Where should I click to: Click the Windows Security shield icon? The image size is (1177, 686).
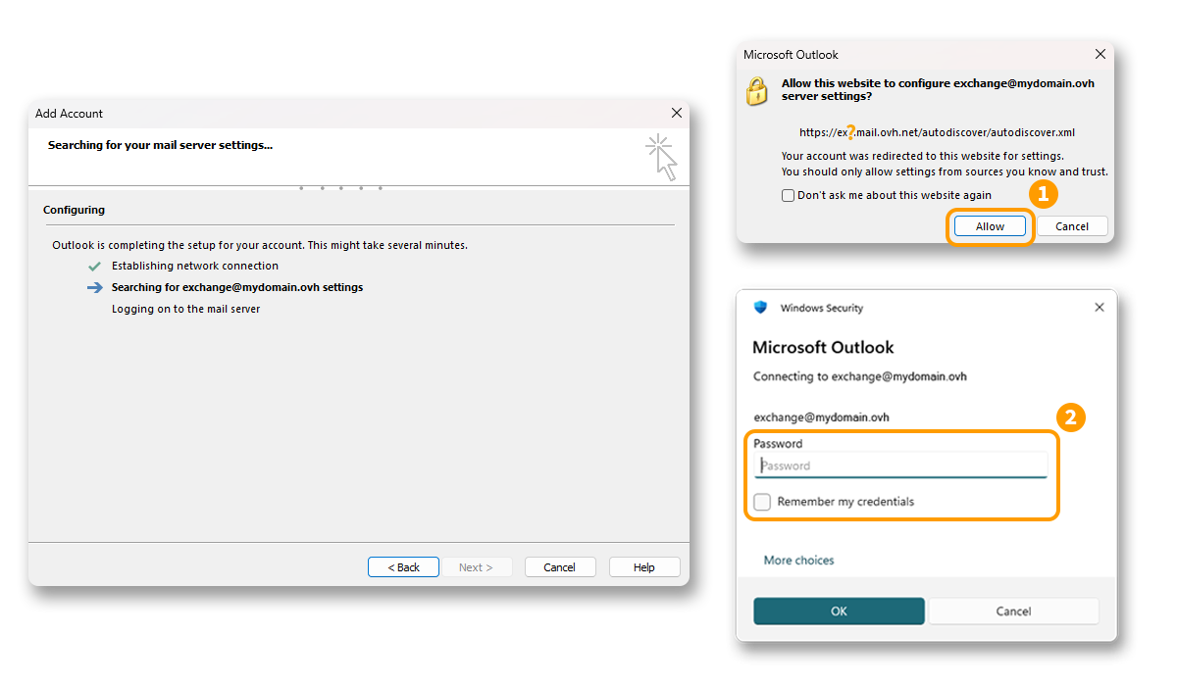tap(760, 307)
